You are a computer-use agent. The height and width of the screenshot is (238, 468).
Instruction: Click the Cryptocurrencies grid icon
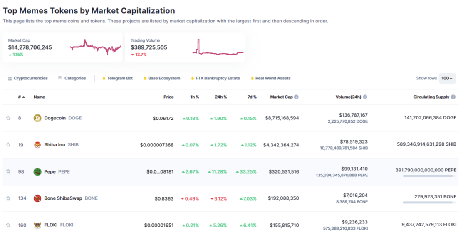click(10, 78)
